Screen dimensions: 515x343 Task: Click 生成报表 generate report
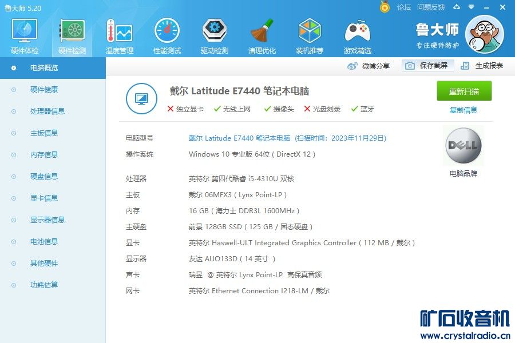482,66
